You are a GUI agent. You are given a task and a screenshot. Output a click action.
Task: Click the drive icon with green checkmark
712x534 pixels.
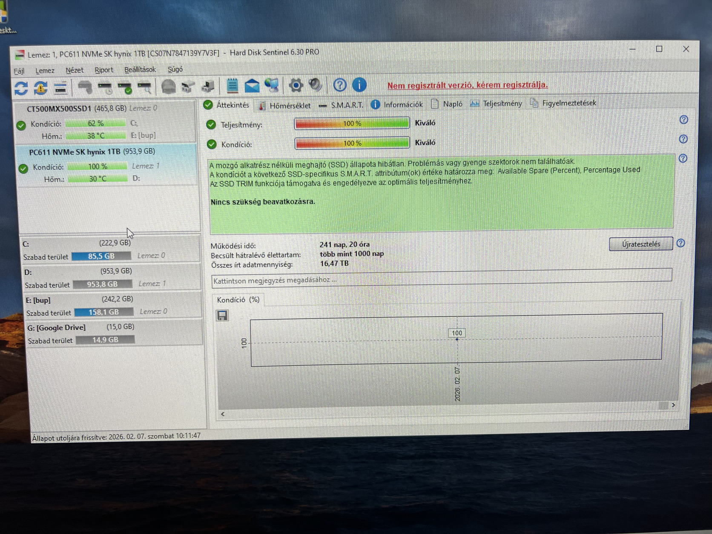125,88
